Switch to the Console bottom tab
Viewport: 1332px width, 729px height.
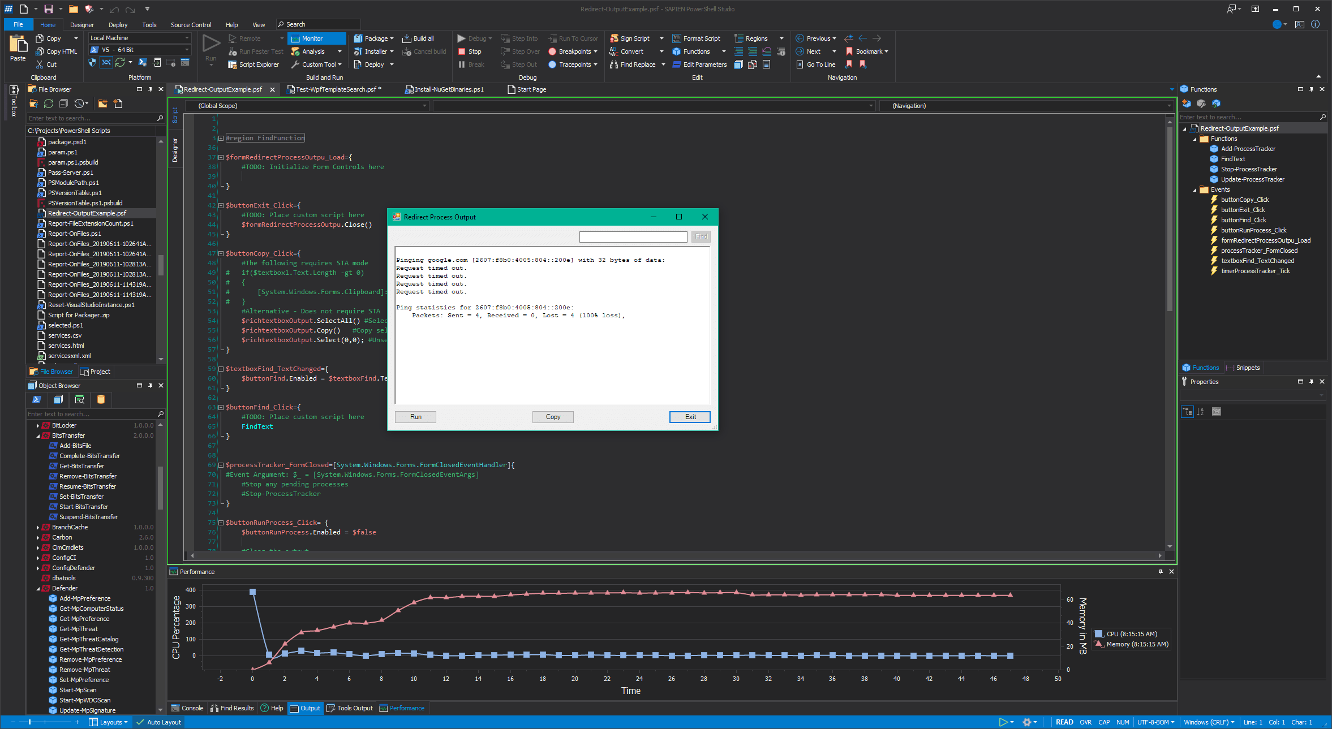tap(187, 708)
